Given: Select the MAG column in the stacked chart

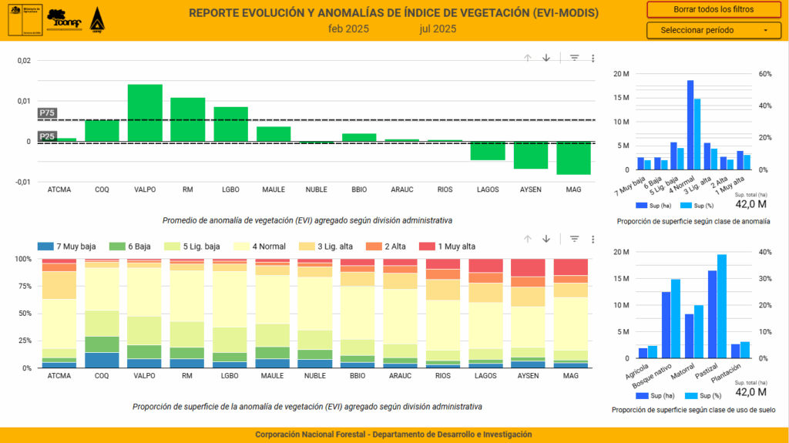Looking at the screenshot, I should coord(572,314).
